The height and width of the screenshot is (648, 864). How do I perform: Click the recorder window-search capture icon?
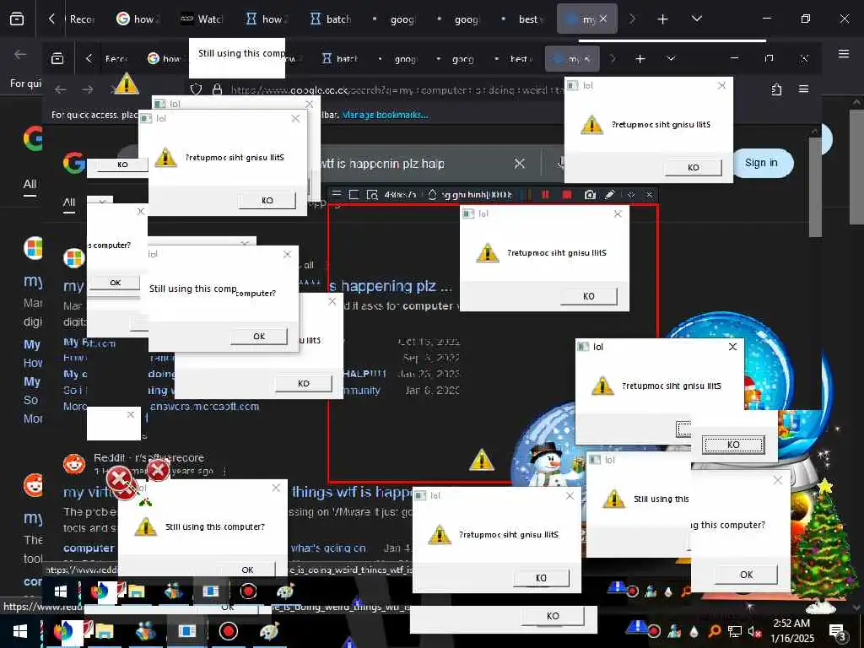[x=372, y=195]
